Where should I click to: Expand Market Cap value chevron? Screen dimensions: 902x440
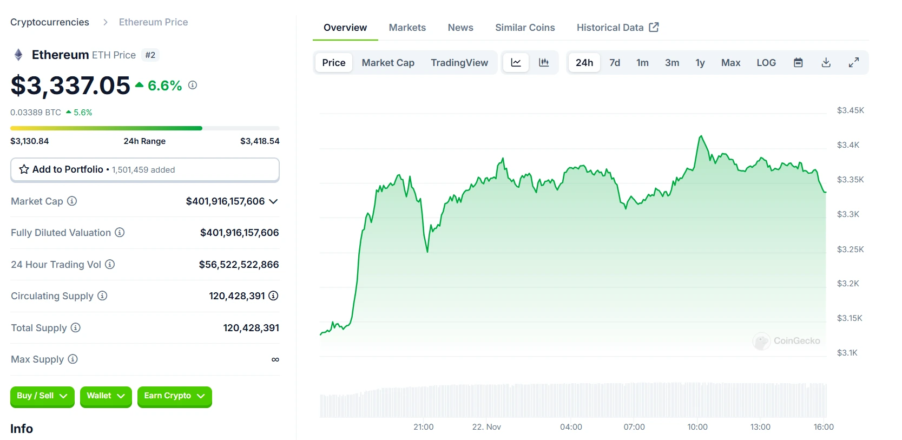pyautogui.click(x=273, y=201)
